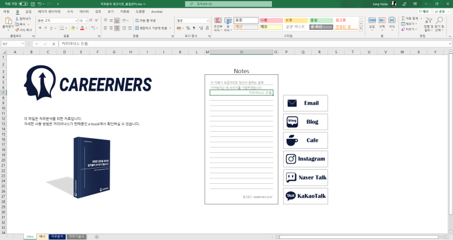Cut selection with 잘라내기
453x240 pixels.
23,19
